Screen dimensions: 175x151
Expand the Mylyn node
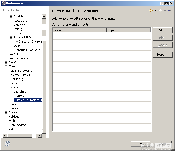tap(6, 67)
